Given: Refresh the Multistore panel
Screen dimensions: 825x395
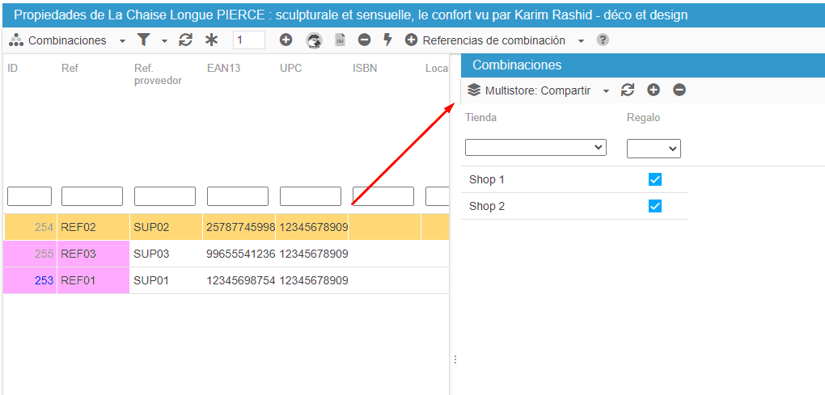Looking at the screenshot, I should point(628,90).
